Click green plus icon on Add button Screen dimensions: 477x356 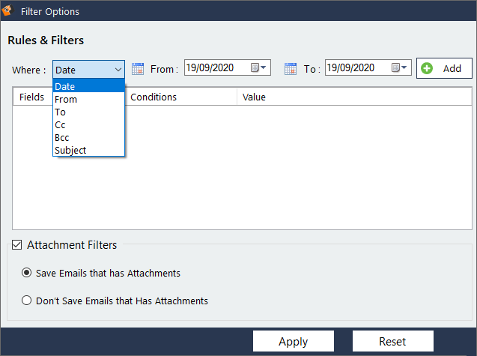pos(428,68)
